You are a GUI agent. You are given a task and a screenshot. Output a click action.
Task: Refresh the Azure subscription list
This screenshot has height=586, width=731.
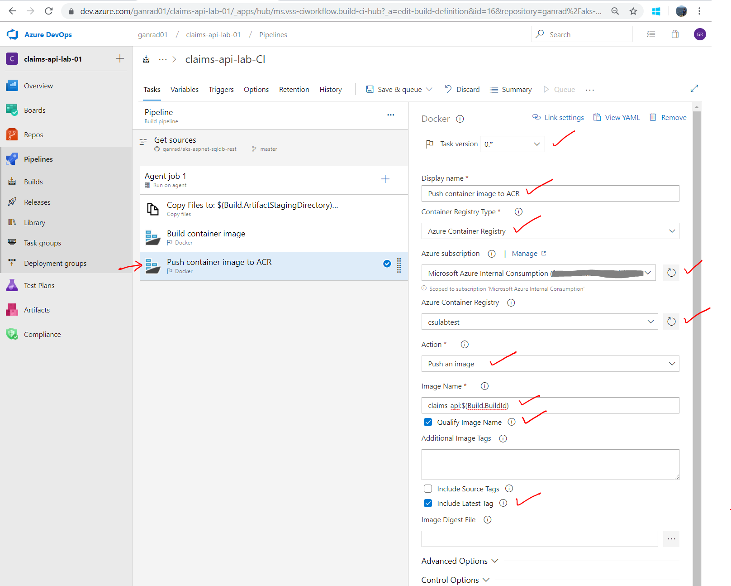click(671, 273)
